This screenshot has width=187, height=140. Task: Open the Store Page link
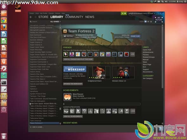pyautogui.click(x=147, y=64)
